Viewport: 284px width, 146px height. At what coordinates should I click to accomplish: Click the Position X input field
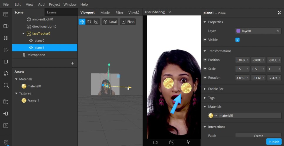[x=242, y=60]
